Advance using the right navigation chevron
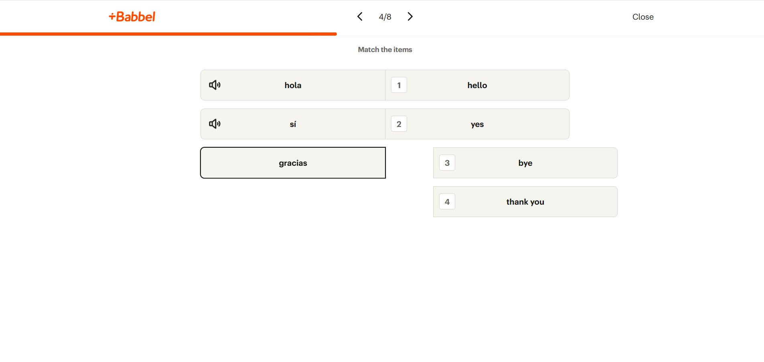 pos(410,16)
